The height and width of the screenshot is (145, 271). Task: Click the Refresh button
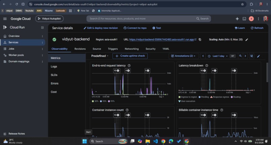coord(257,28)
